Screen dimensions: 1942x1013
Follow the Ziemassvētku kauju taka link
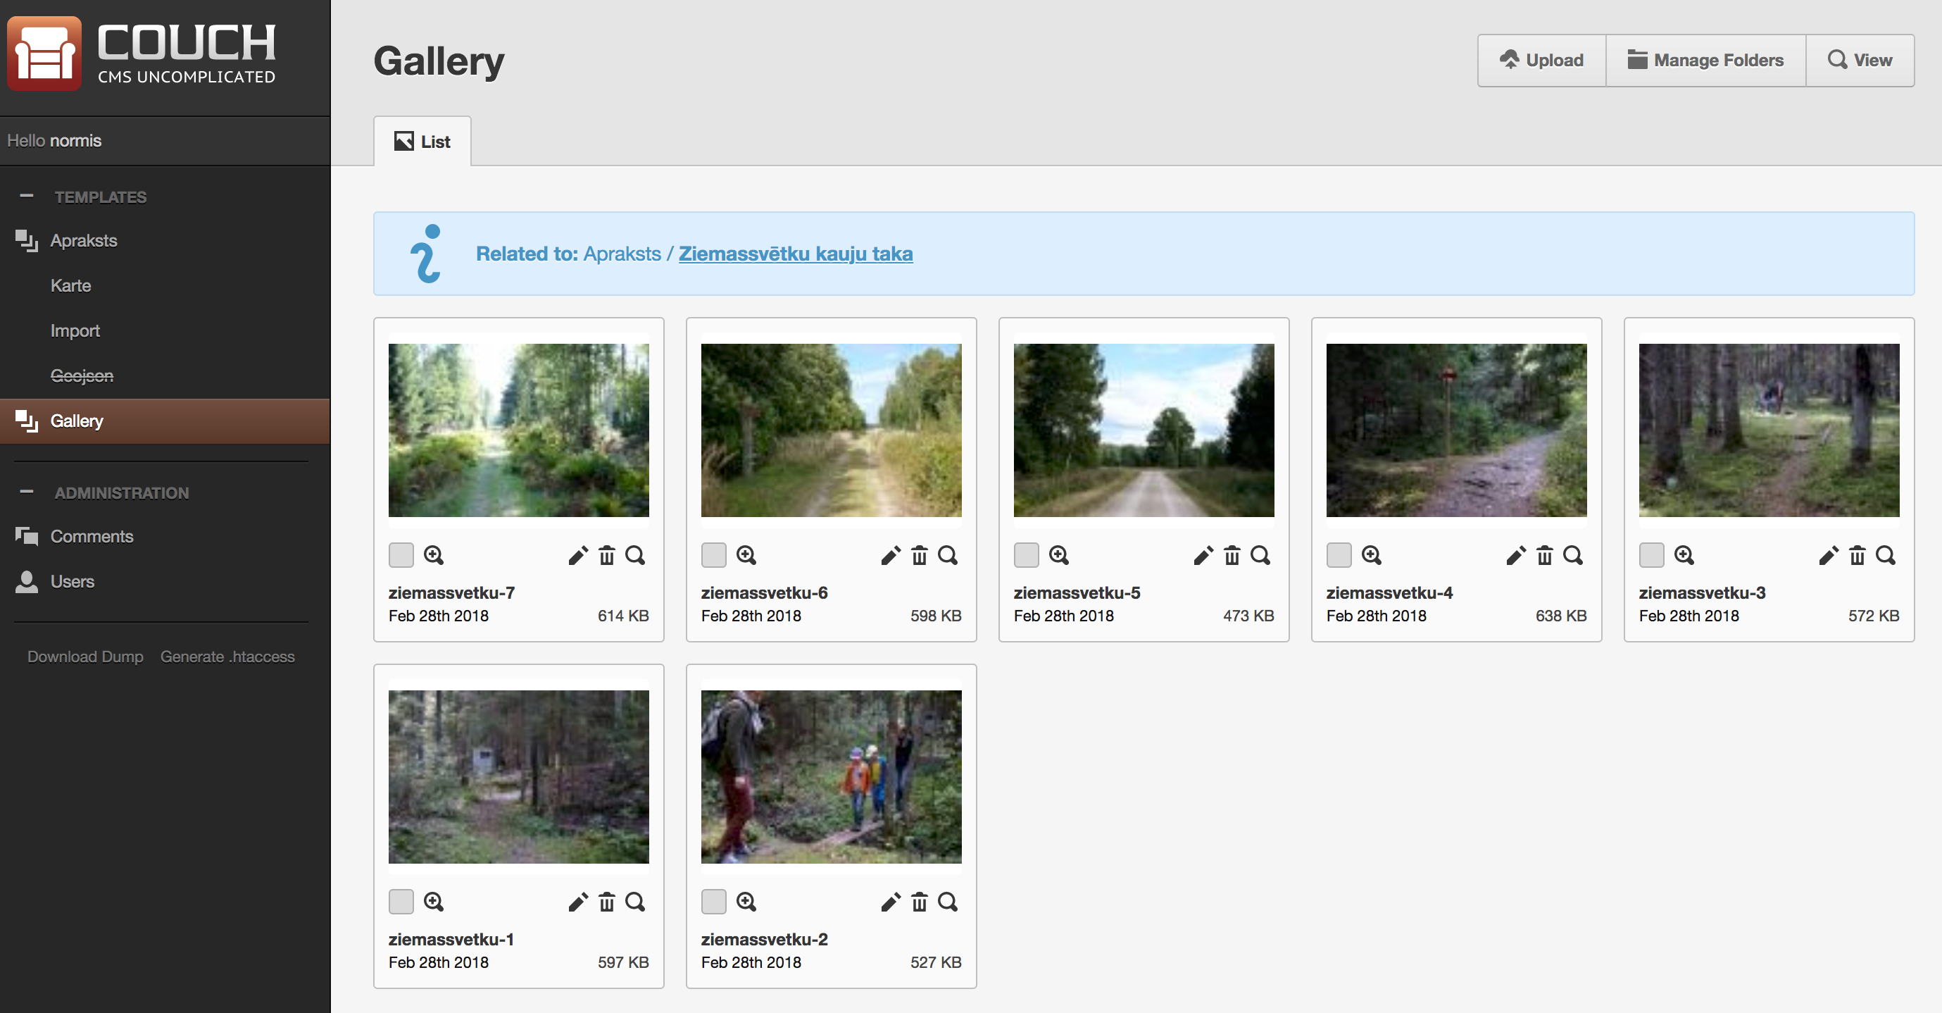(x=796, y=254)
